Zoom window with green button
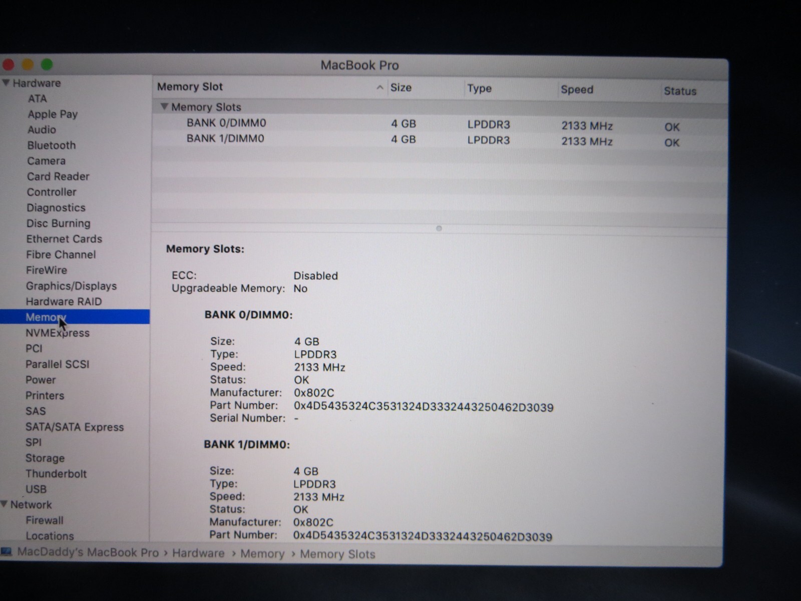 point(47,65)
